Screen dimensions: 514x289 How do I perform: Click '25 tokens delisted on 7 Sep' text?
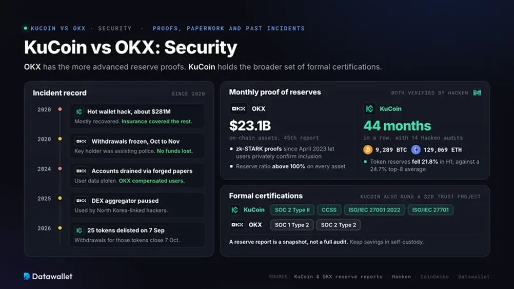click(126, 230)
